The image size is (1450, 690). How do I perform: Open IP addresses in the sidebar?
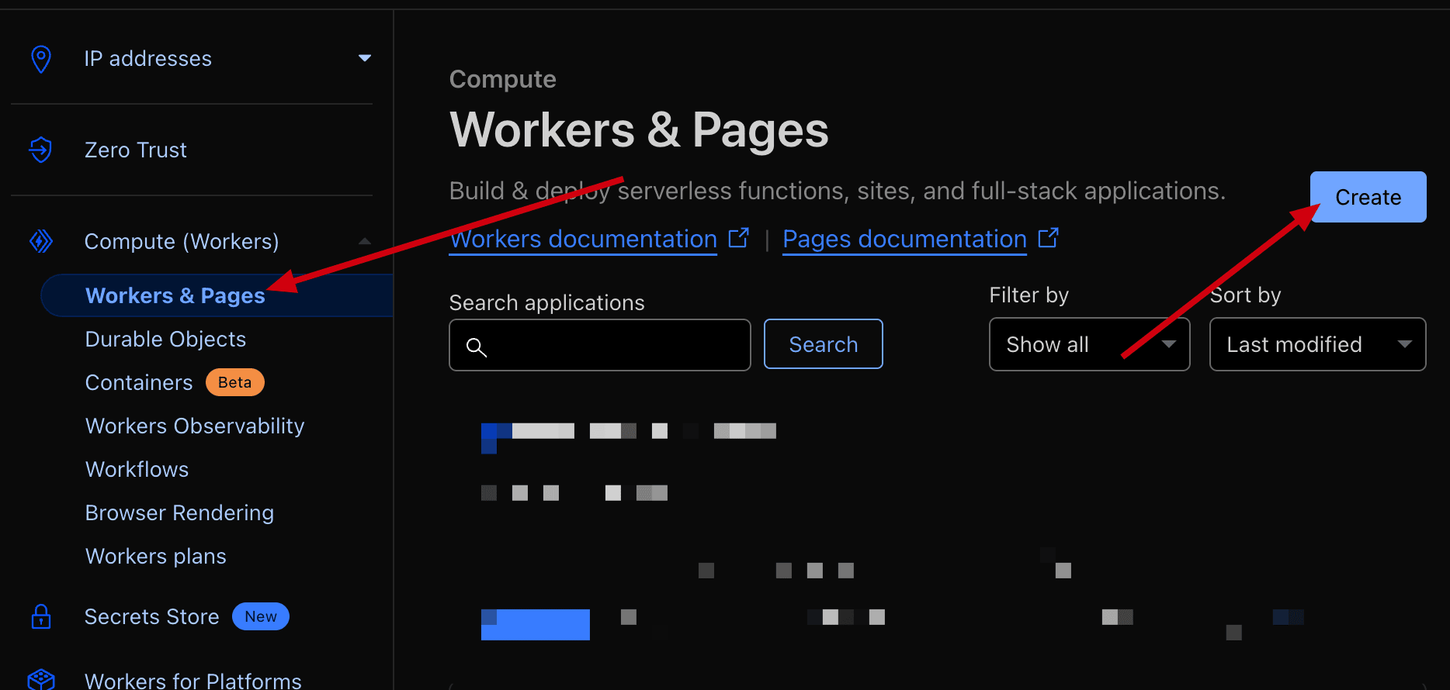[x=148, y=59]
